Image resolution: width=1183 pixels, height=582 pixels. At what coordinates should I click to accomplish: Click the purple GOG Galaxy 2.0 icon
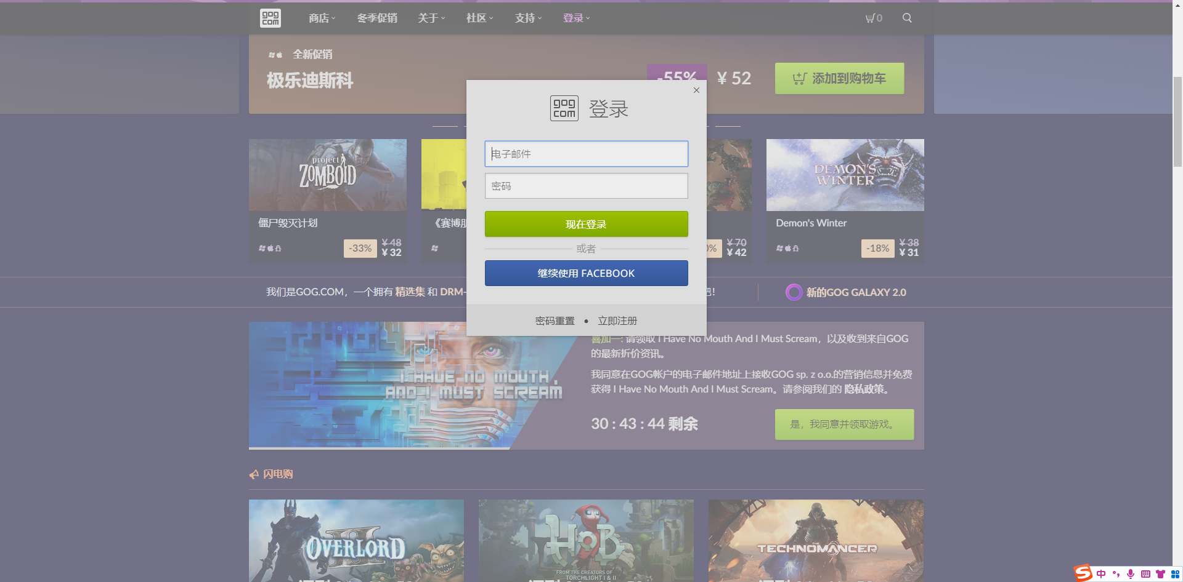click(794, 292)
